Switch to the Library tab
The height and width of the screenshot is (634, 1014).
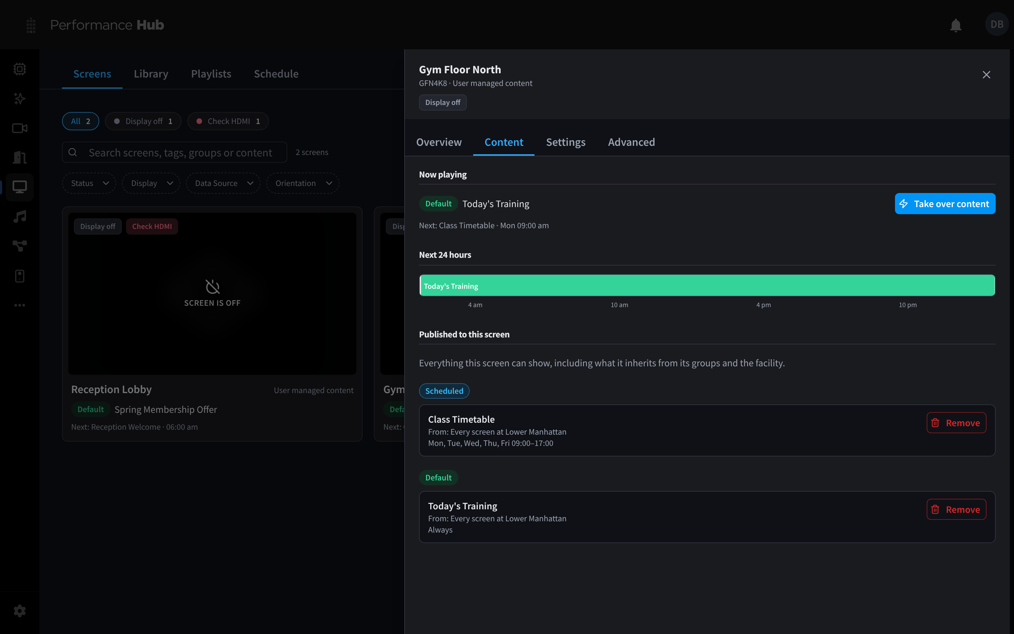(151, 74)
